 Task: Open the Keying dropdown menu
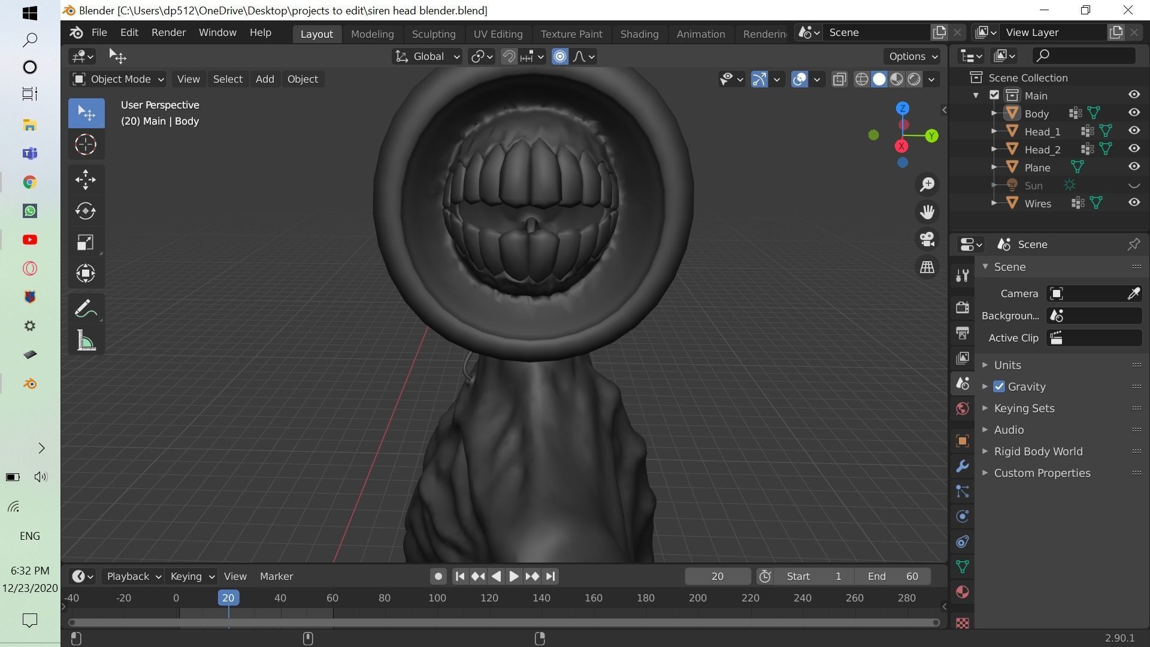coord(192,576)
